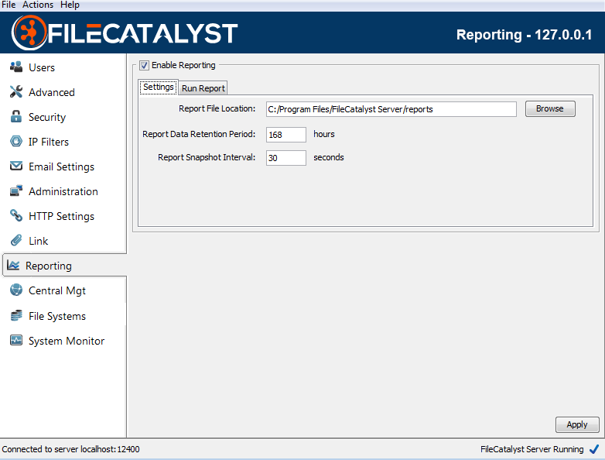Open the Email Settings label
This screenshot has width=605, height=460.
(x=61, y=166)
